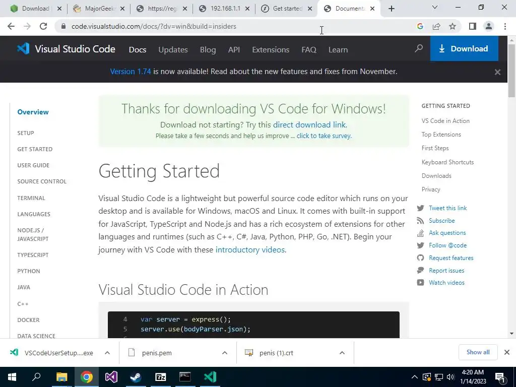Expand the SETUP sidebar section

26,133
